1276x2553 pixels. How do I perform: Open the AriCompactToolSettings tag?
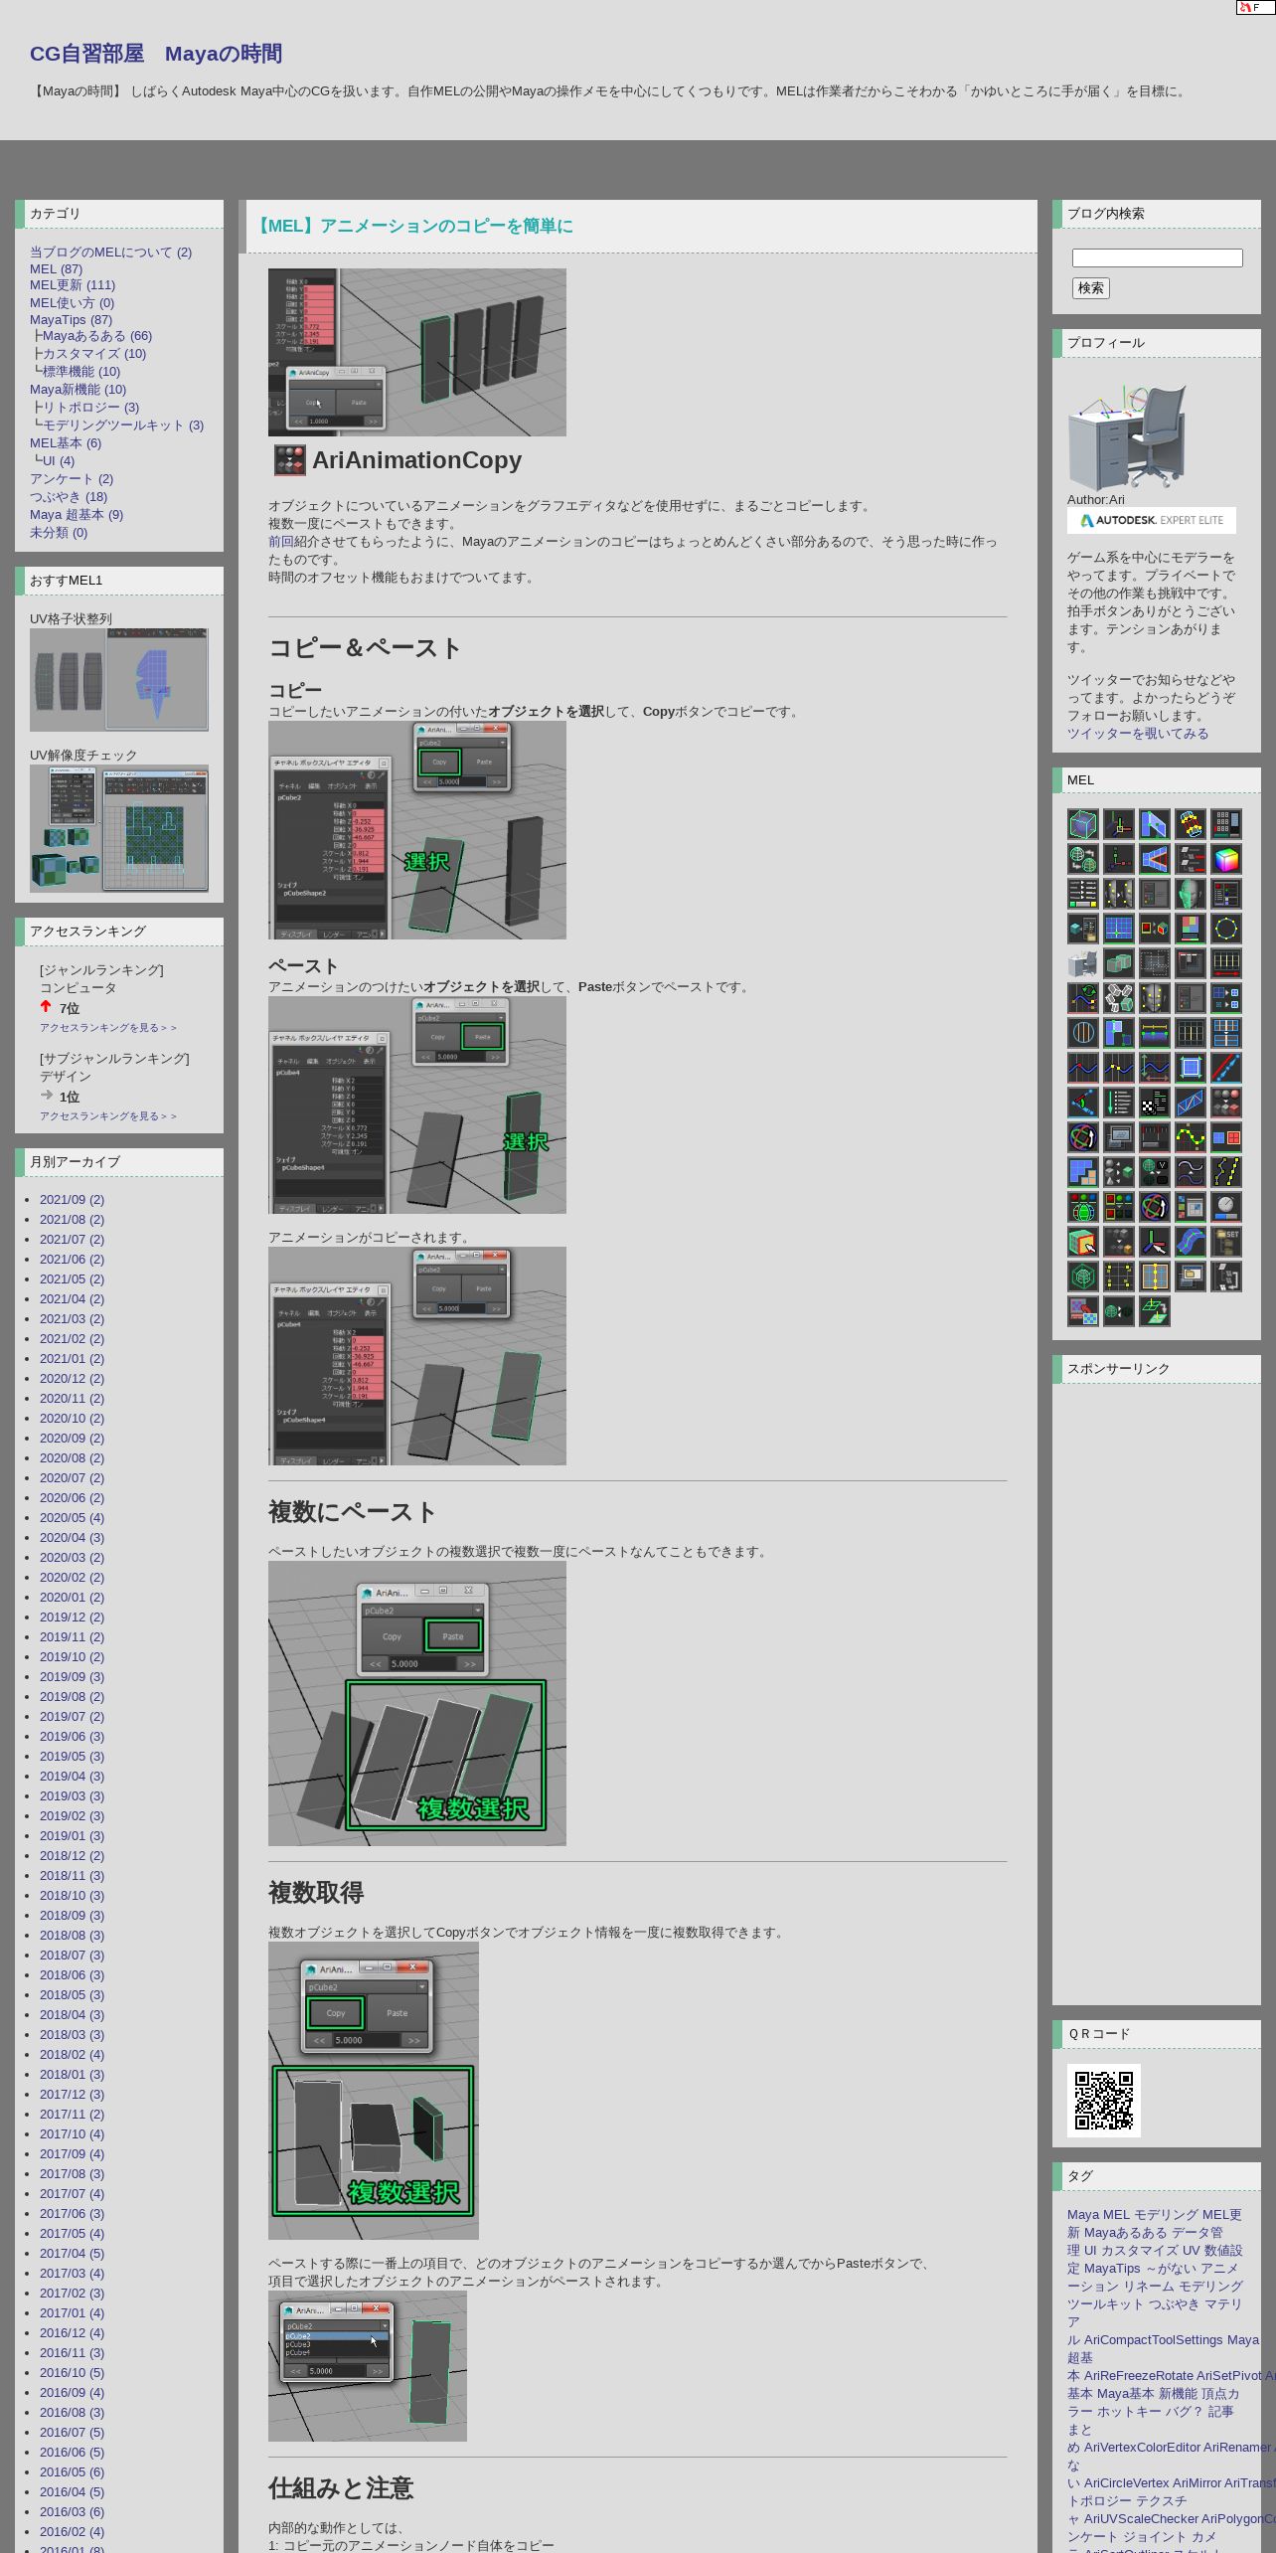coord(1154,2340)
